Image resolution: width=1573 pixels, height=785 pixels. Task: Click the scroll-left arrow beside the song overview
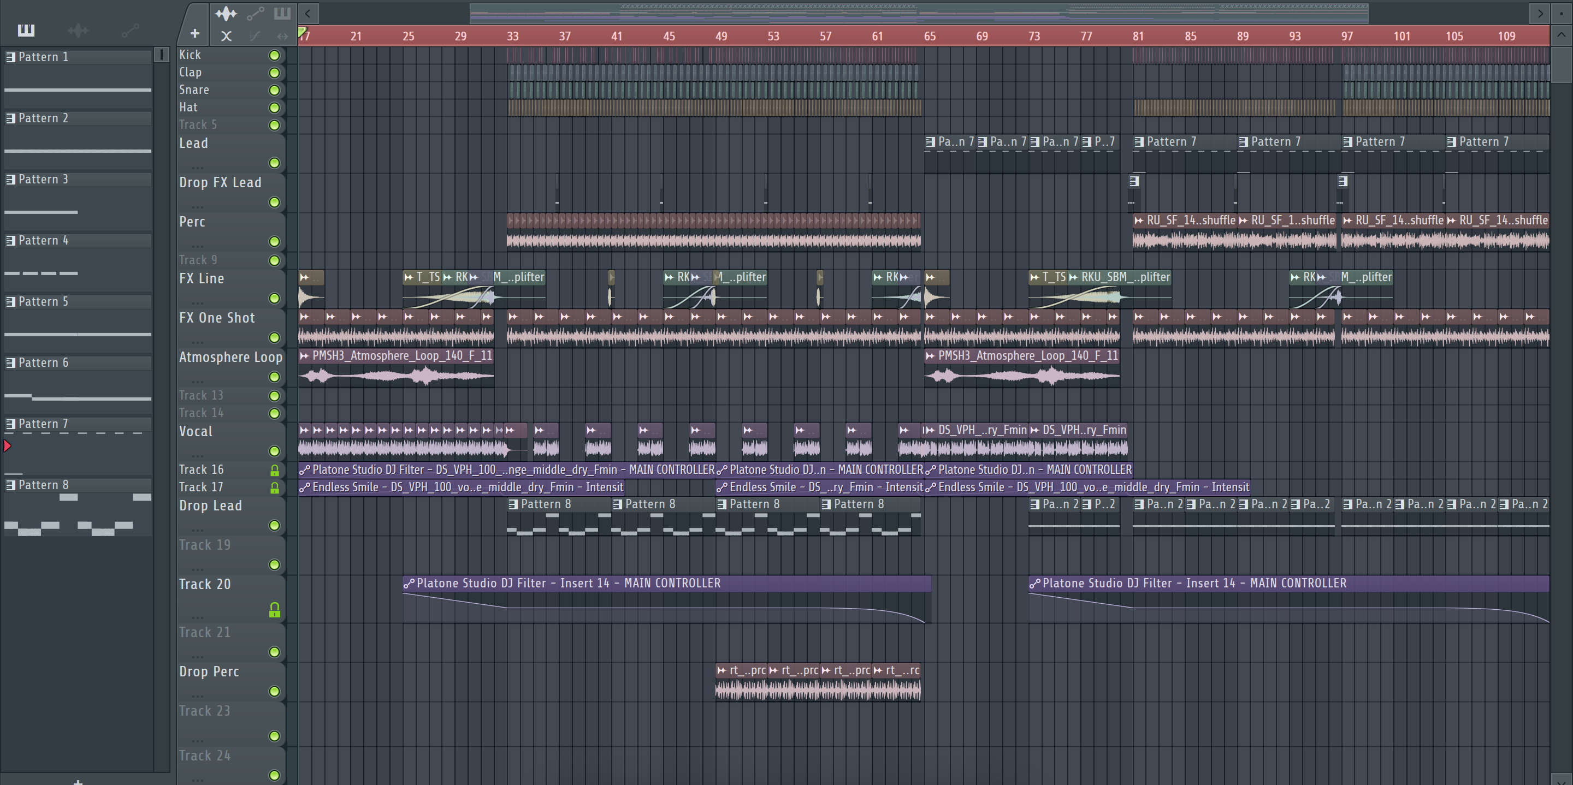pyautogui.click(x=309, y=13)
